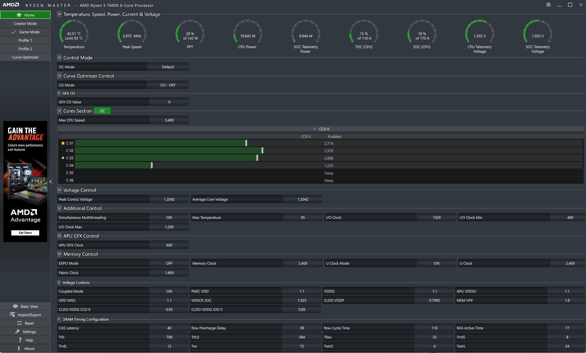The width and height of the screenshot is (586, 353).
Task: Click the Peak Core(s) Voltage 1.2042 field
Action: (169, 199)
